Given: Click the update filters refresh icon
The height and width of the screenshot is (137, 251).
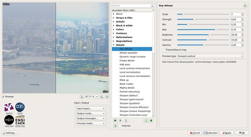Looking at the screenshot, I should [115, 126].
